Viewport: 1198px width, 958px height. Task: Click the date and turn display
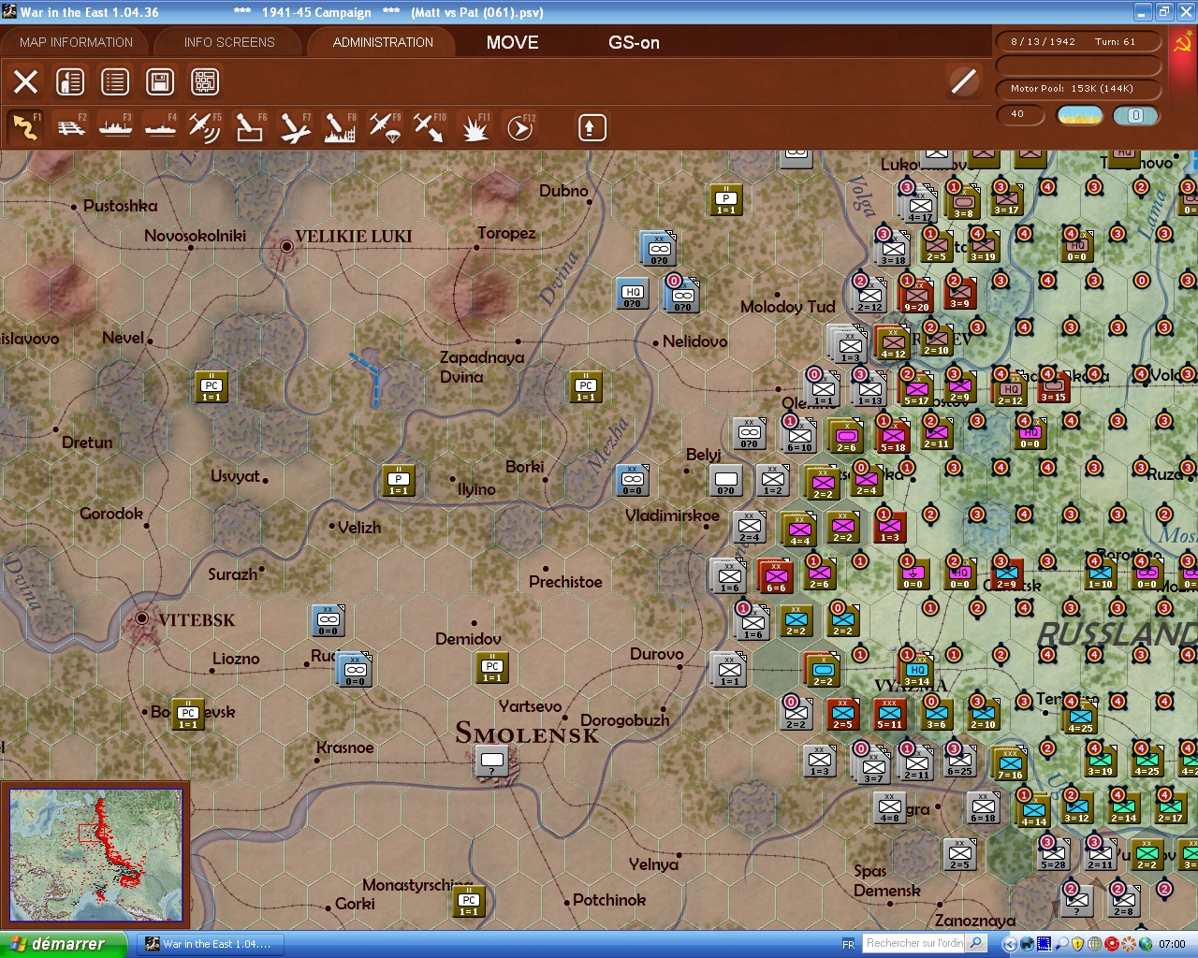[1079, 42]
